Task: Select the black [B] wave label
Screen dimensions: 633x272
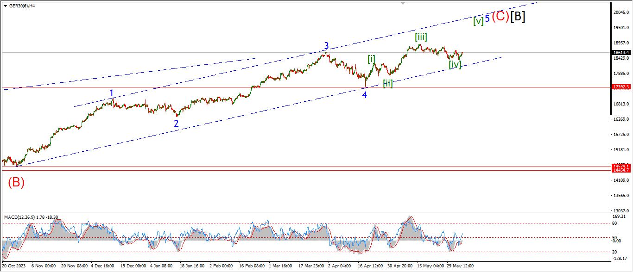Action: coord(518,16)
